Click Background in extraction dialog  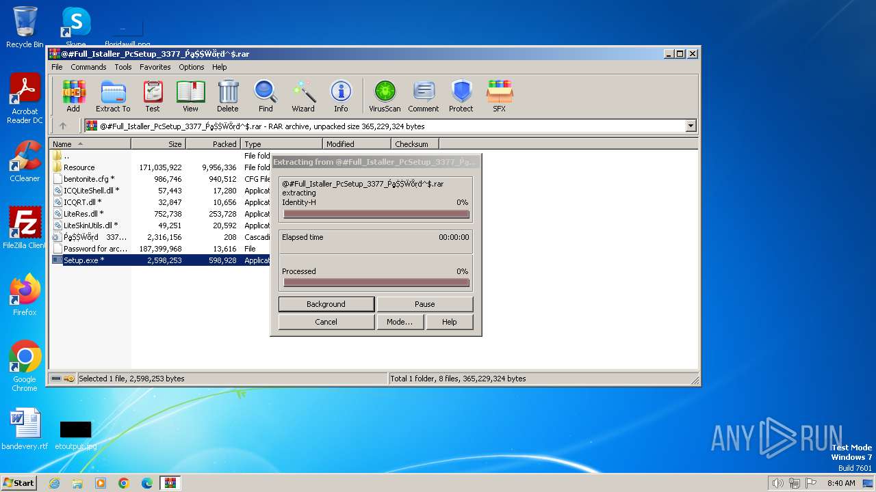tap(326, 304)
